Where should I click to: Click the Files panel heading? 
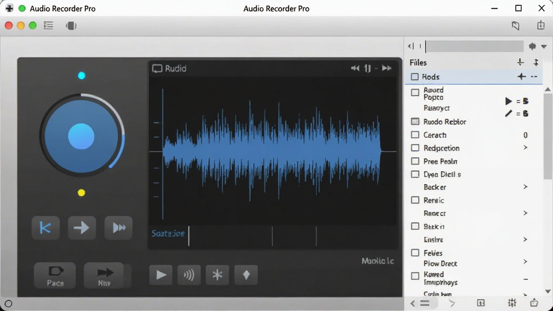pos(418,63)
